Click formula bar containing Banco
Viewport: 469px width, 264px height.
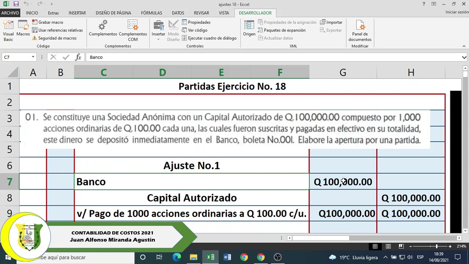pyautogui.click(x=273, y=57)
